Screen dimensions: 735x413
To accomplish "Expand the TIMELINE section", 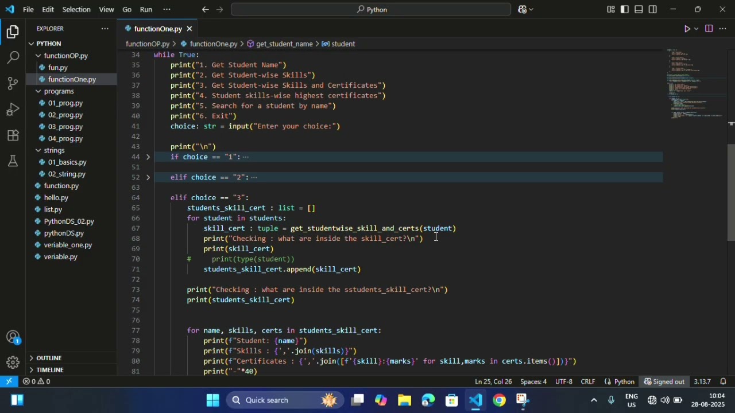I will click(x=72, y=370).
